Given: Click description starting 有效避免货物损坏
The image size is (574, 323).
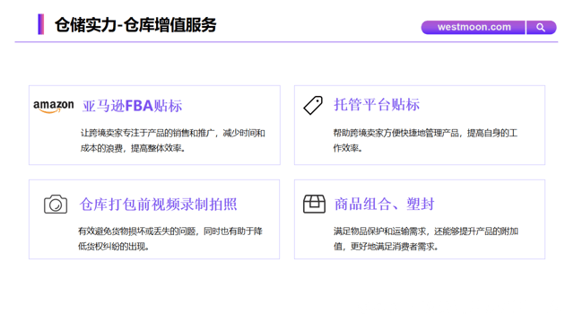Looking at the screenshot, I should (170, 239).
